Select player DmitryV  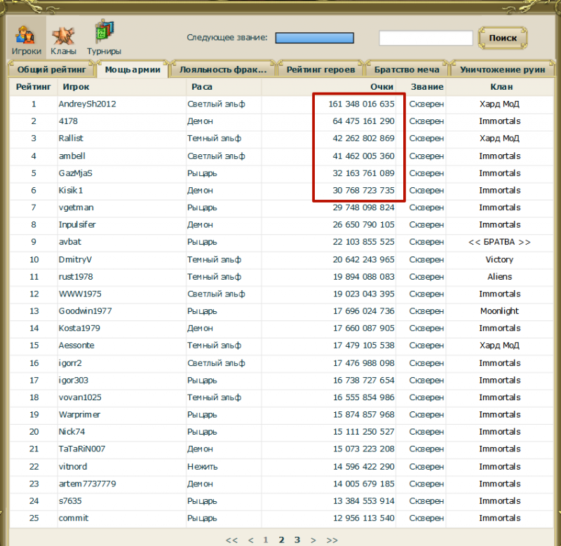point(75,259)
